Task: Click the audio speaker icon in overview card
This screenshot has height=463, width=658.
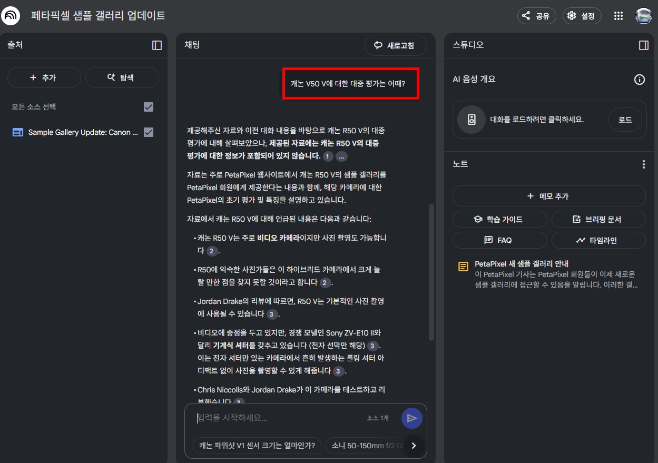Action: coord(472,120)
